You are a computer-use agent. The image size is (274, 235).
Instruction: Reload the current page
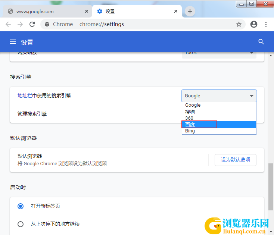(x=32, y=24)
